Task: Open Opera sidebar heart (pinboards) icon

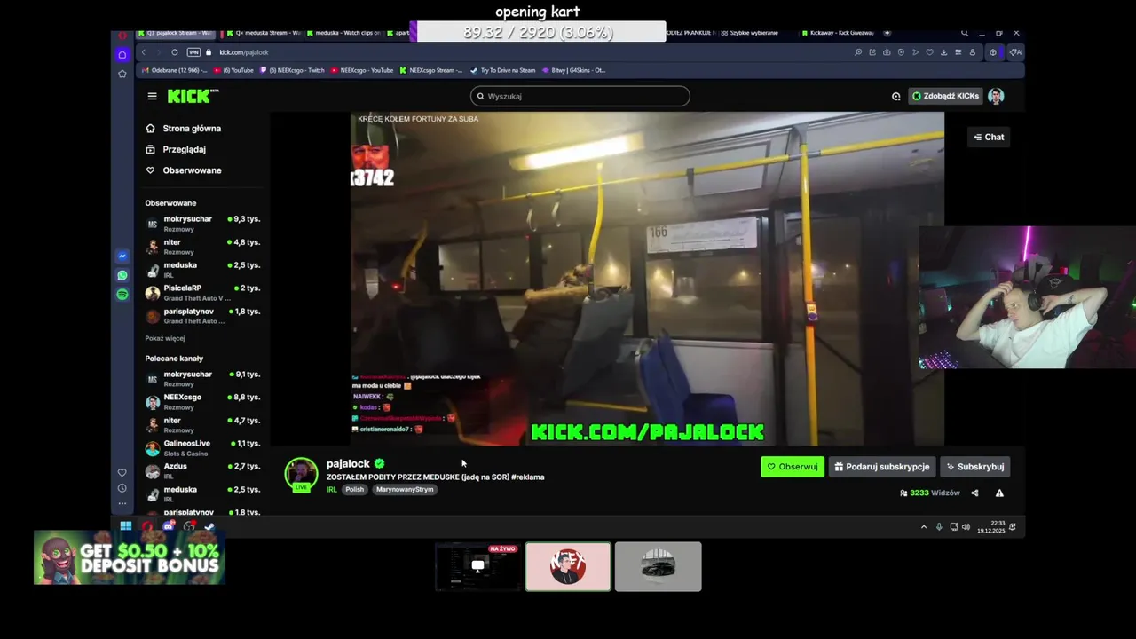Action: (x=122, y=472)
